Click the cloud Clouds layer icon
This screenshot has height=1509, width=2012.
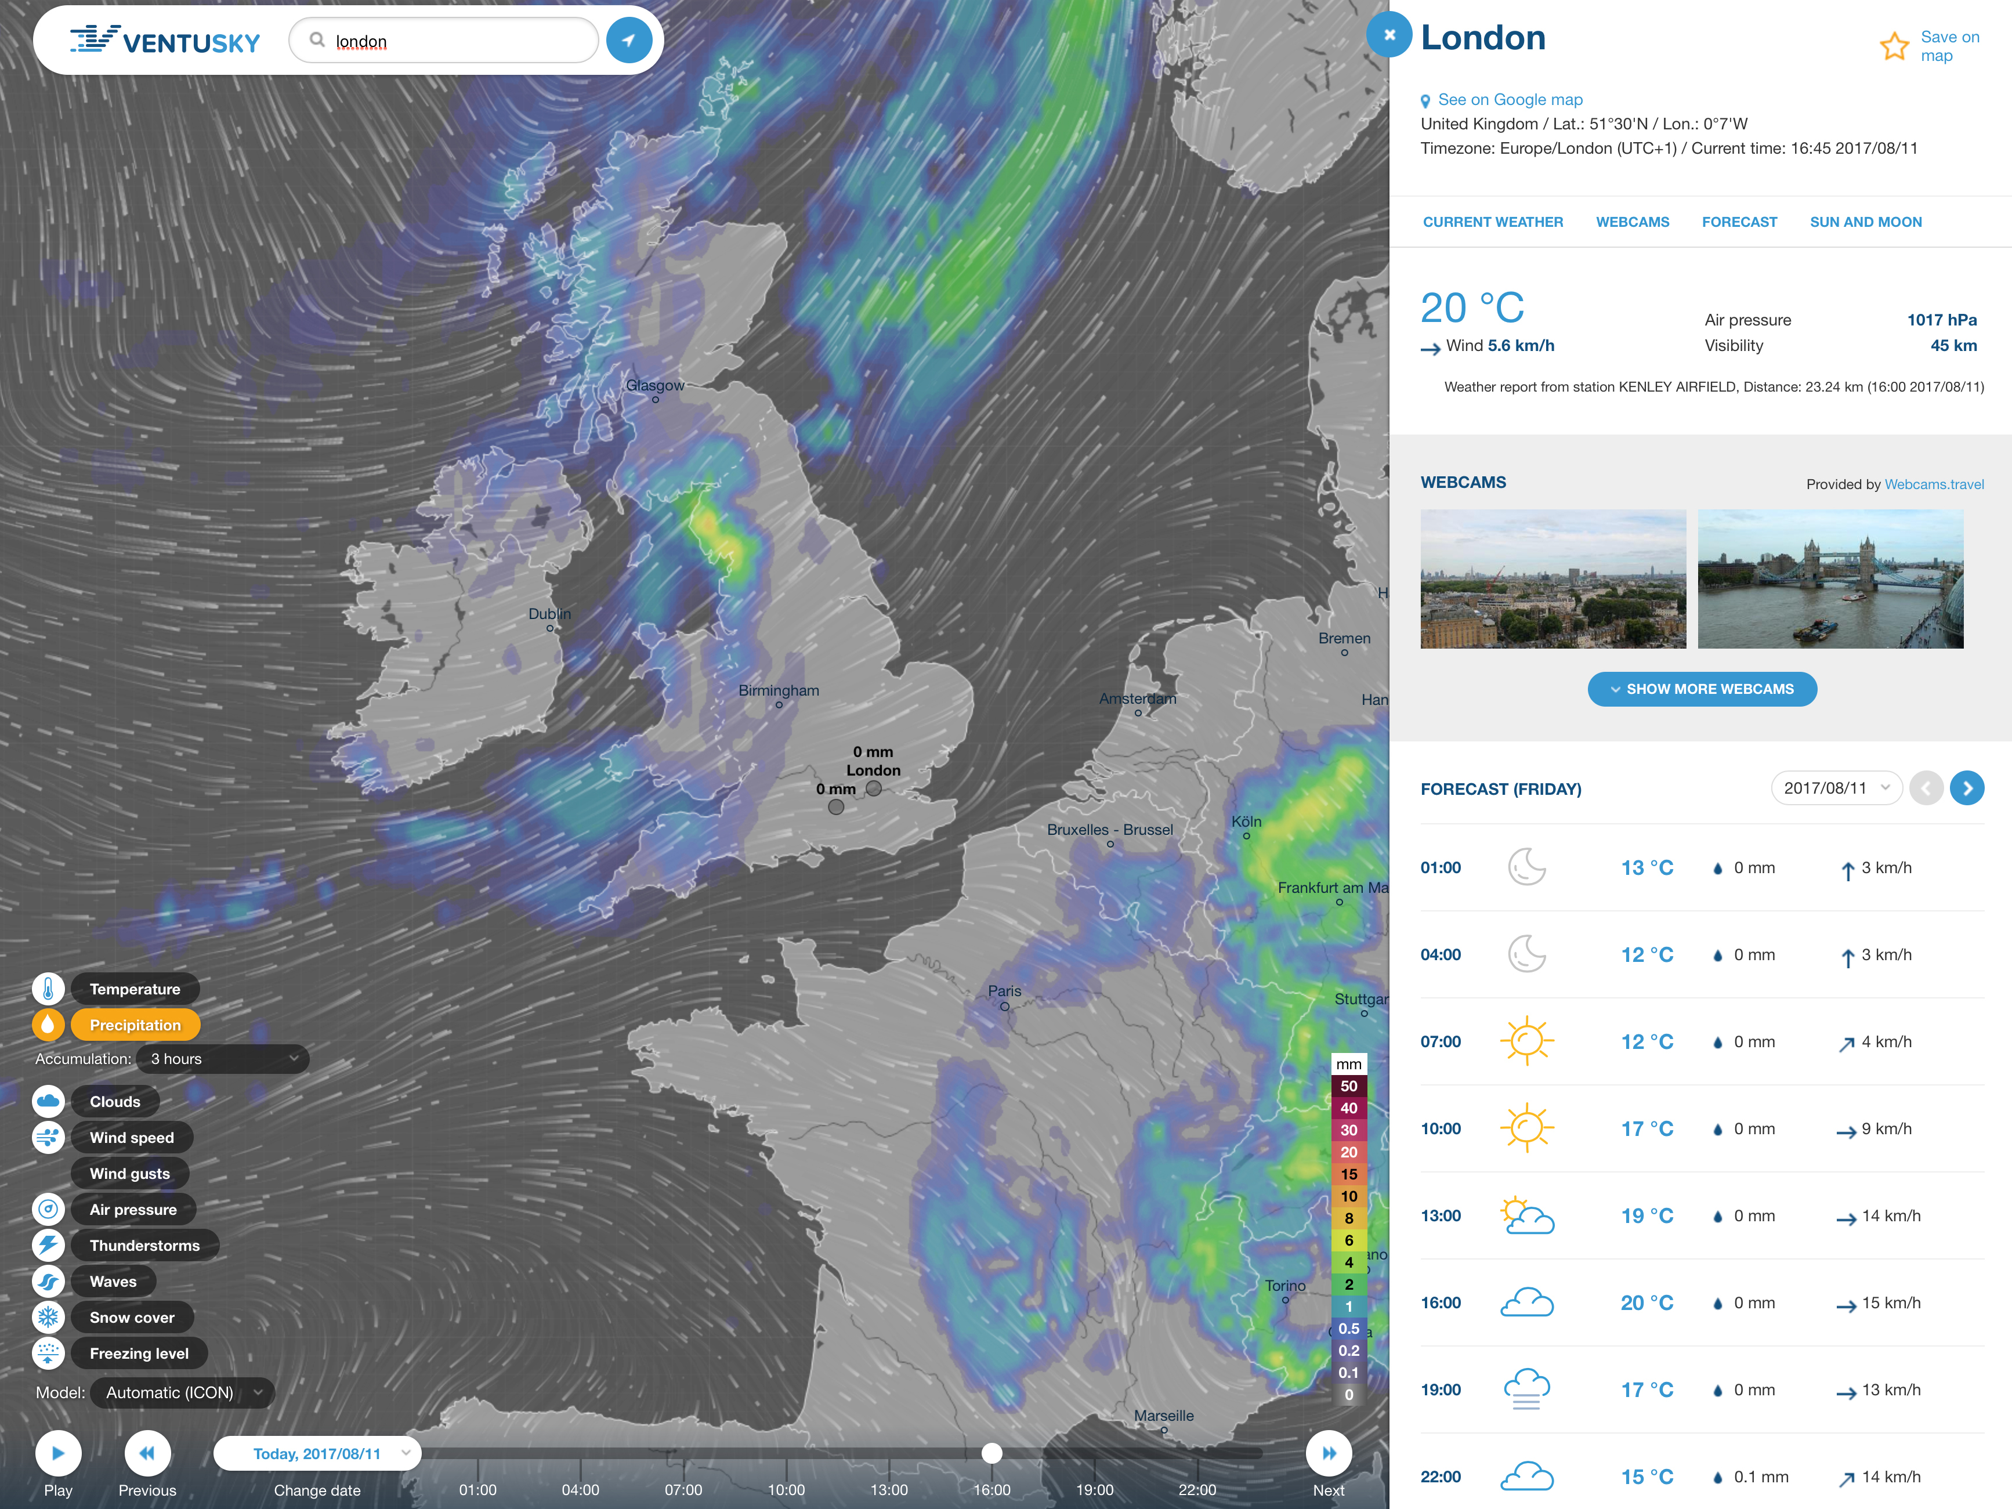48,1102
